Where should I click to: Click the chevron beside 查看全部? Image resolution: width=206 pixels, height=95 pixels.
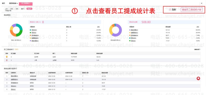pos(200,49)
